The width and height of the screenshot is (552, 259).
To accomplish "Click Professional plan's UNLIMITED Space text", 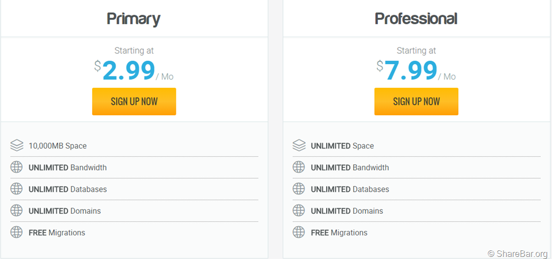I will (342, 146).
